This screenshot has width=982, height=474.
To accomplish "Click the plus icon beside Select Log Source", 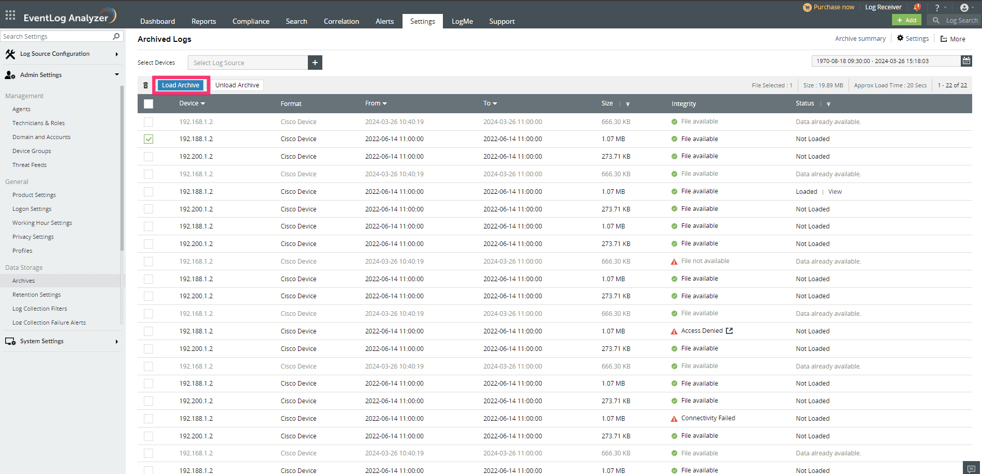I will point(315,63).
